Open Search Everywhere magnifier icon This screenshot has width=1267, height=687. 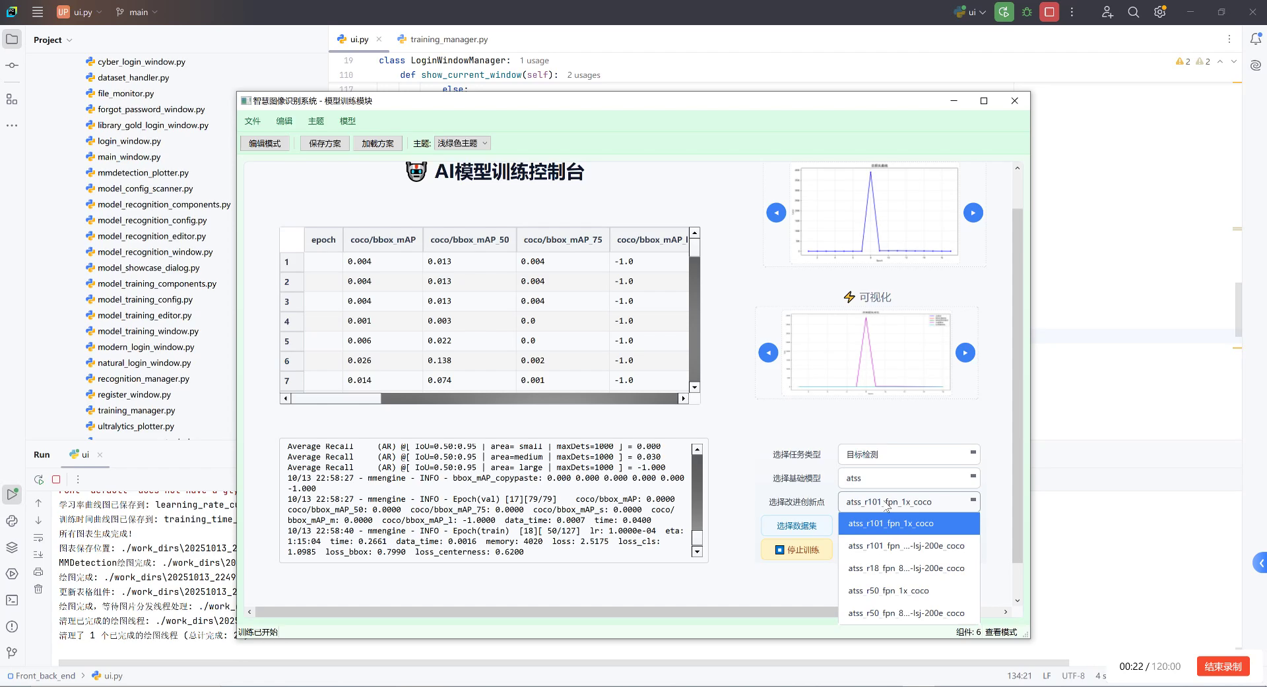pyautogui.click(x=1134, y=12)
